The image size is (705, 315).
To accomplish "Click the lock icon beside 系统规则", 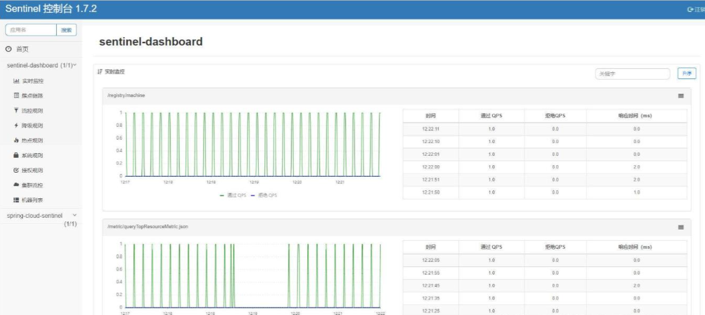I will pyautogui.click(x=17, y=155).
